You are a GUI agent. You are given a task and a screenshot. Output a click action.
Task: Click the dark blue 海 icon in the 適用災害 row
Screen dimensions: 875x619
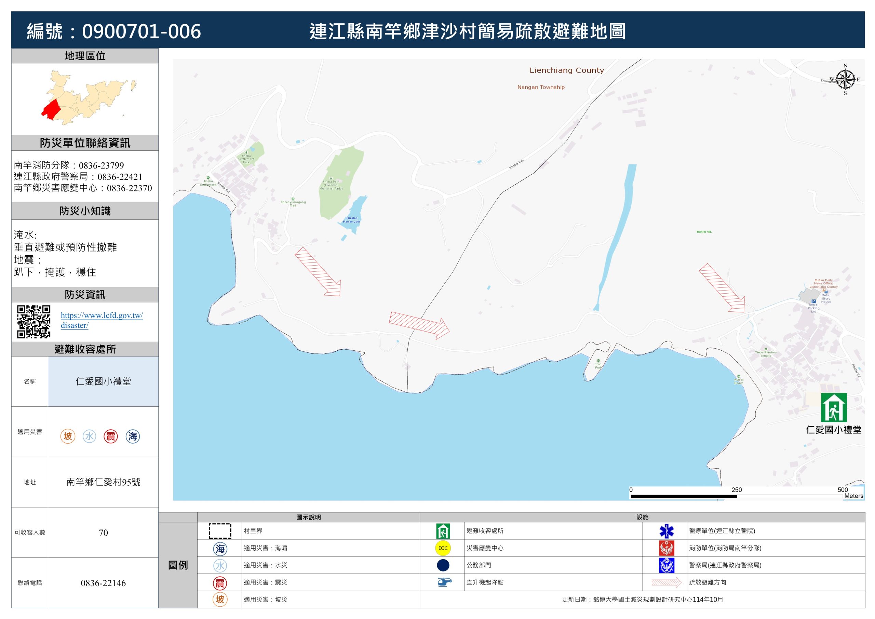[133, 436]
